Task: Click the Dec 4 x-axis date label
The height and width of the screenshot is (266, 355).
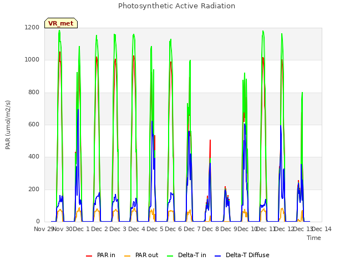Action: [136, 229]
